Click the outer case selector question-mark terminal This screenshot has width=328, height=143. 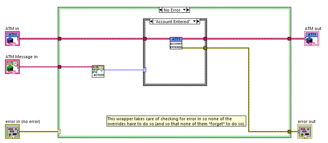[59, 131]
